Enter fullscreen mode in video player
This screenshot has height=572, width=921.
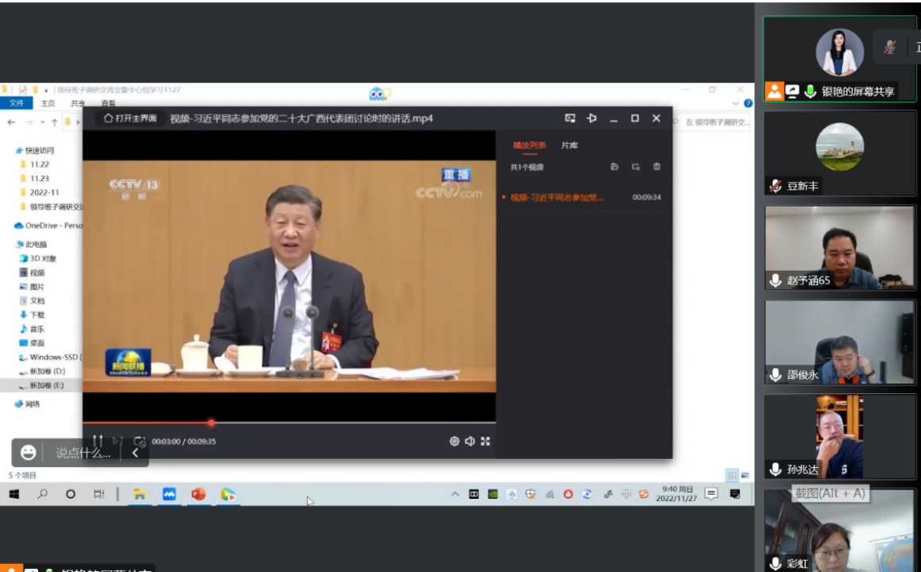[486, 442]
